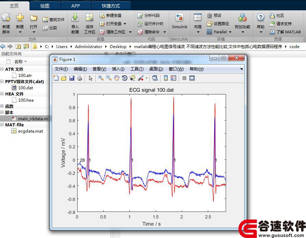Select the Data Cursor tool

coord(132,78)
